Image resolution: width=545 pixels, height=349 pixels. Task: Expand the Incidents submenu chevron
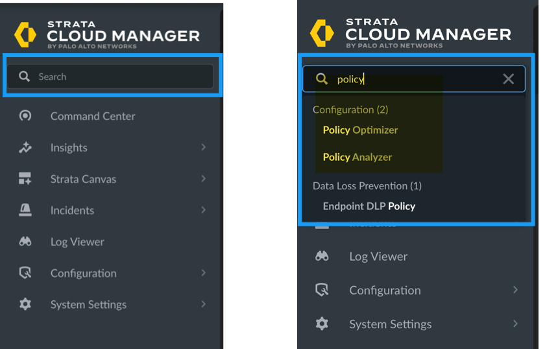(203, 210)
